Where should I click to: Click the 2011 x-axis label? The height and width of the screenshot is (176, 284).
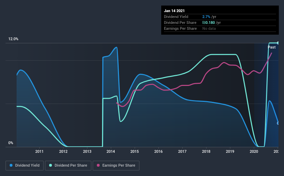point(39,151)
